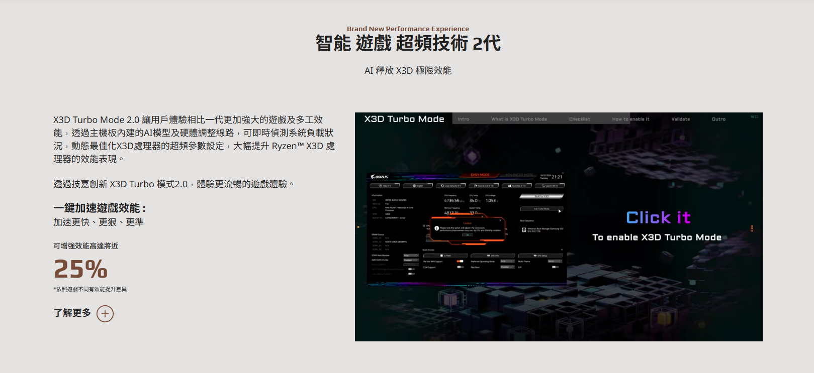Click the 25% performance figure
The width and height of the screenshot is (814, 373).
click(x=80, y=269)
